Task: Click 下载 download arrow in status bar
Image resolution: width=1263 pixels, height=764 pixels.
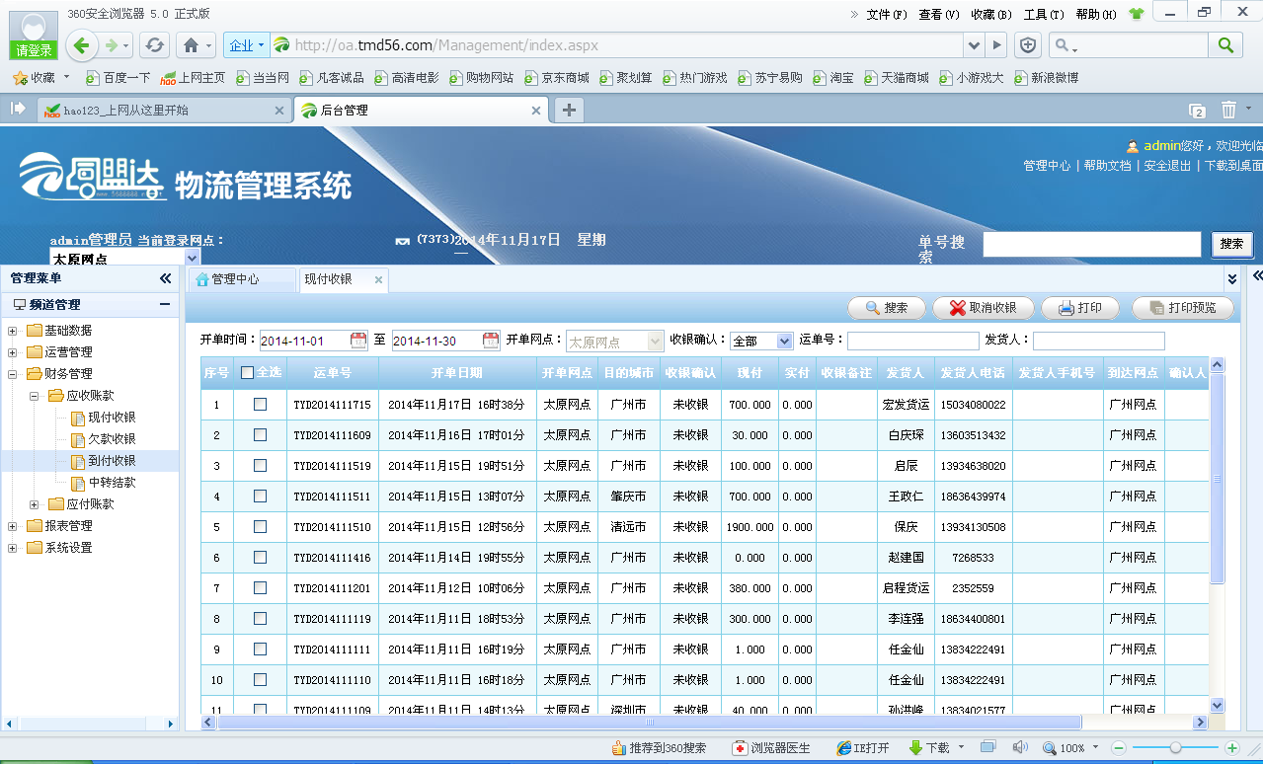Action: [914, 748]
